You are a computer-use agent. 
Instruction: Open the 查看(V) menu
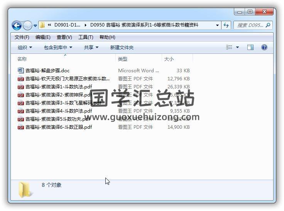point(64,37)
